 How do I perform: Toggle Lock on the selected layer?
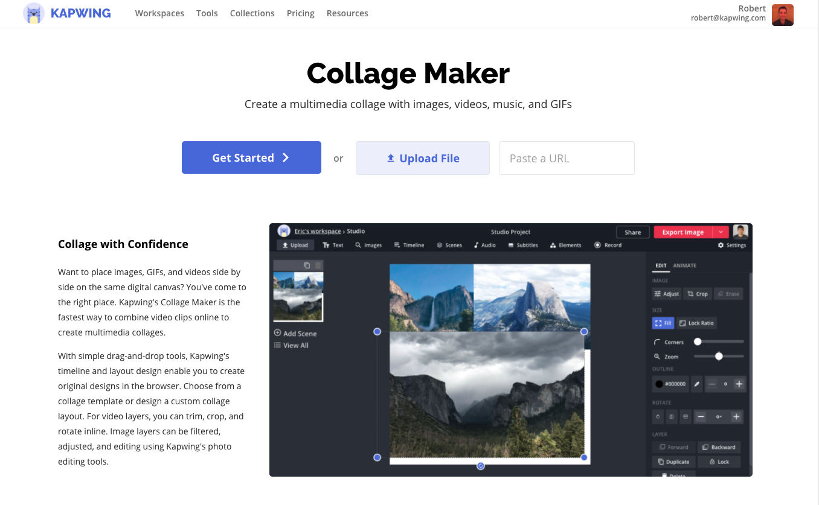point(719,462)
